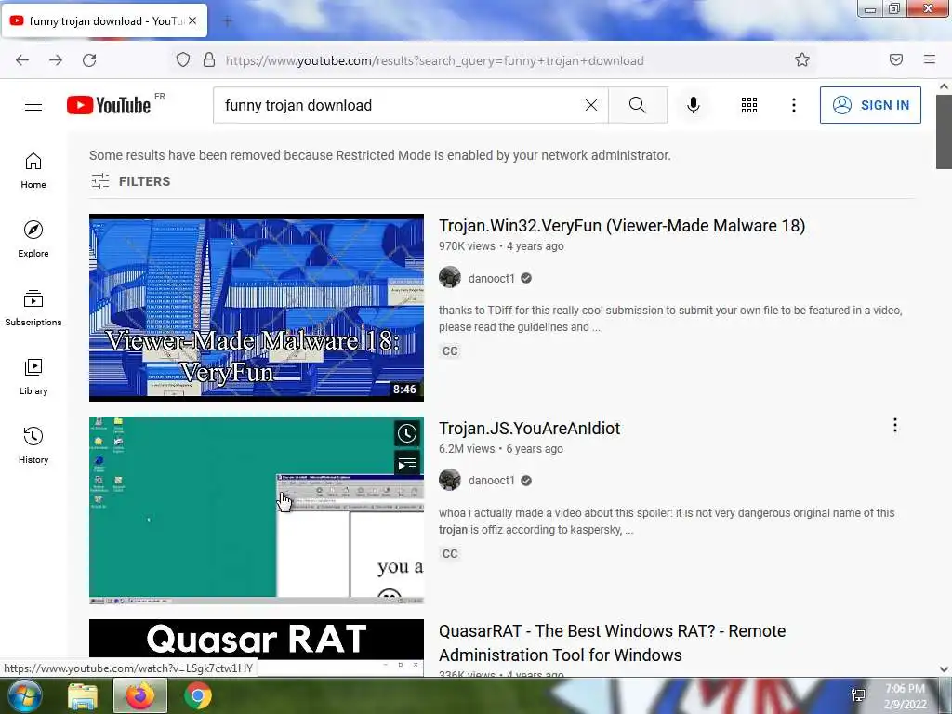The width and height of the screenshot is (952, 714).
Task: Open History in the sidebar
Action: [x=33, y=445]
